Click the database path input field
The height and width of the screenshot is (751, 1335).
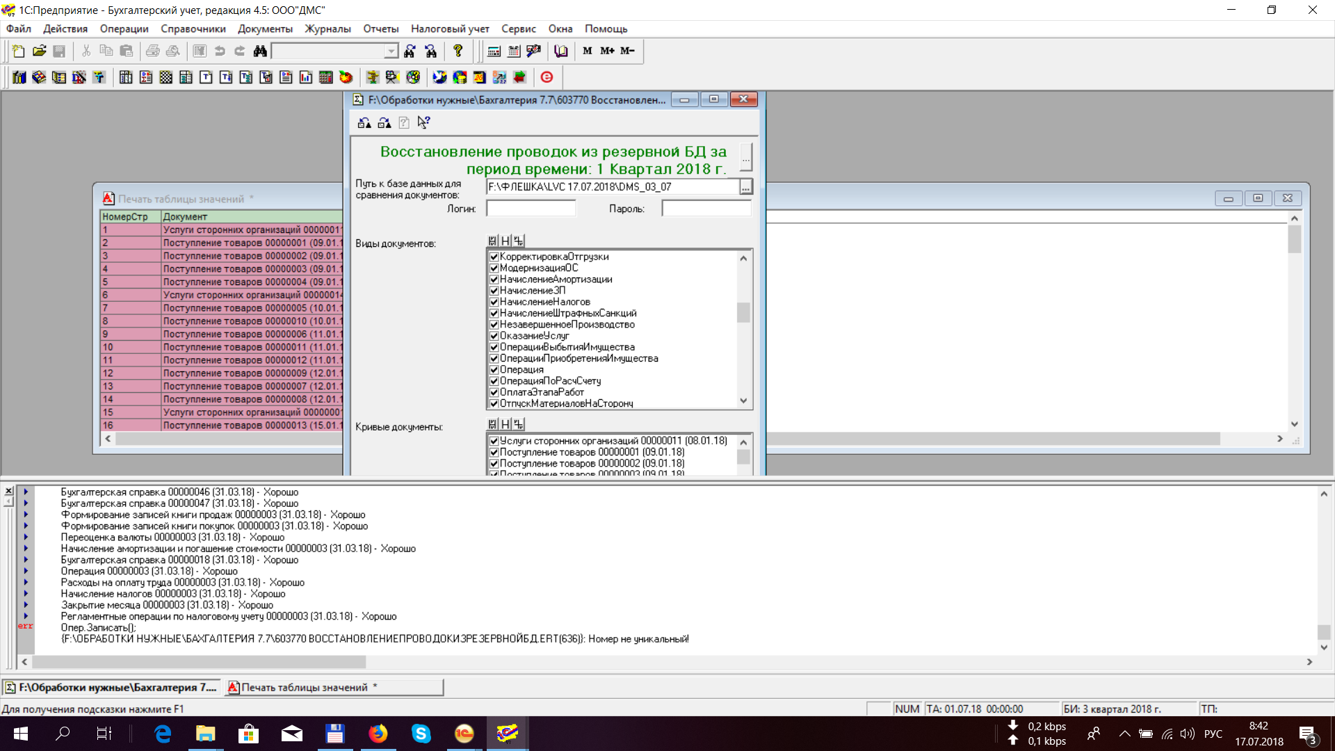(613, 187)
